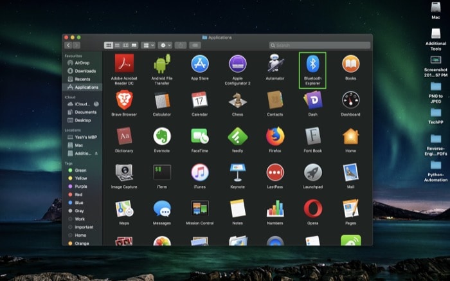Select Applications in sidebar
450x281 pixels.
(x=82, y=87)
